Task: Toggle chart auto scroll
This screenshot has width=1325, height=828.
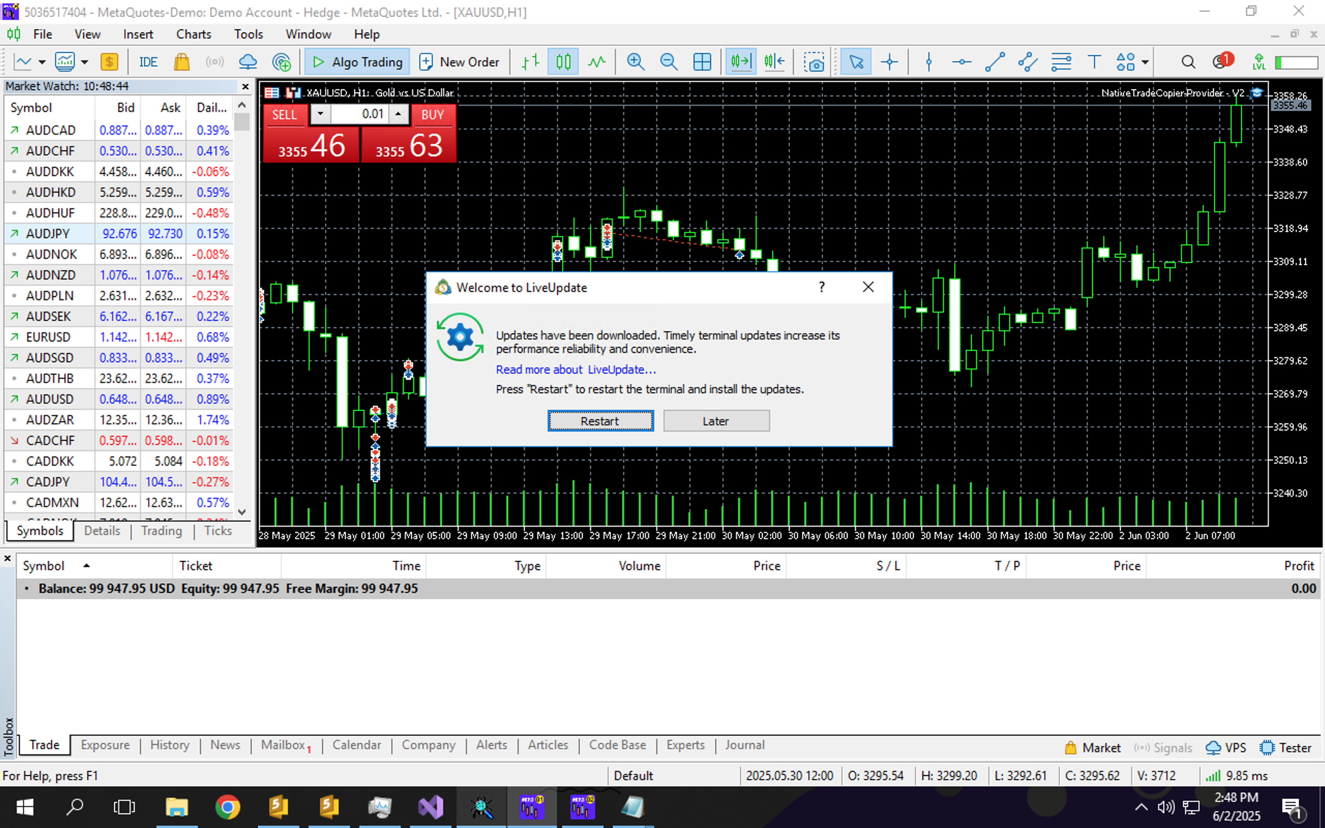Action: 741,62
